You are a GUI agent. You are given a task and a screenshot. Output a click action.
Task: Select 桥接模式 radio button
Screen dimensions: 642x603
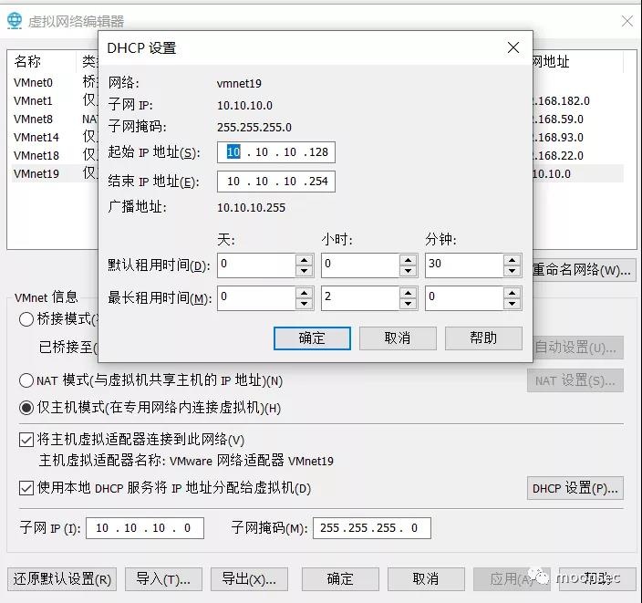point(26,319)
